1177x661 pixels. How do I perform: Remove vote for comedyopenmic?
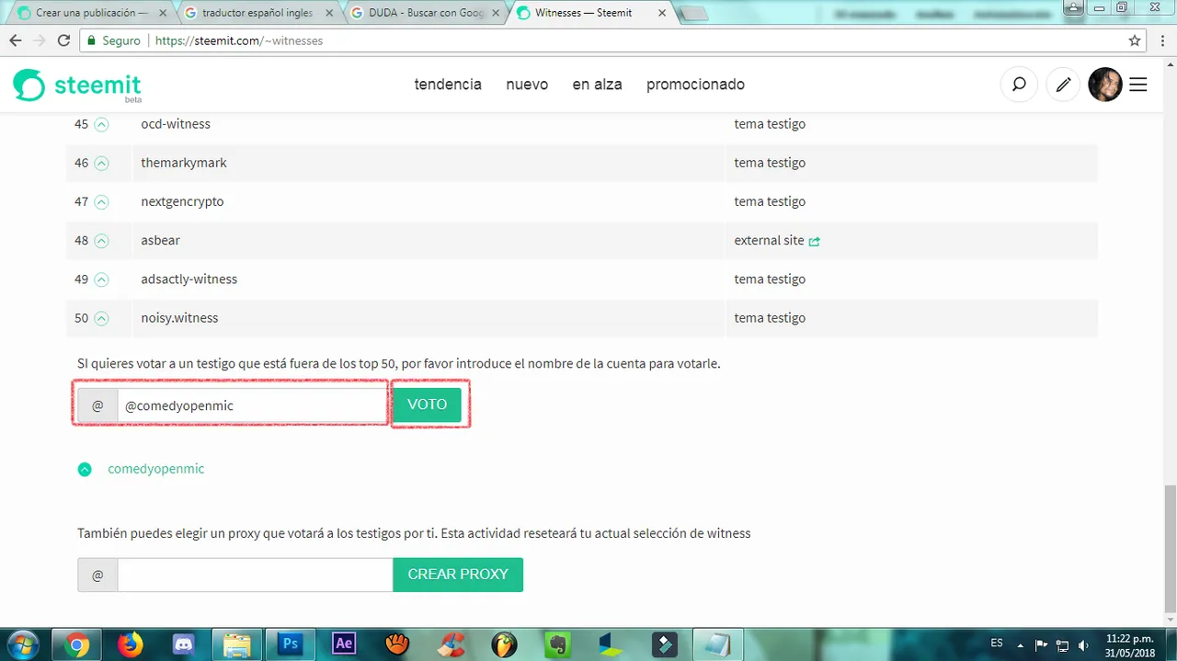tap(85, 469)
